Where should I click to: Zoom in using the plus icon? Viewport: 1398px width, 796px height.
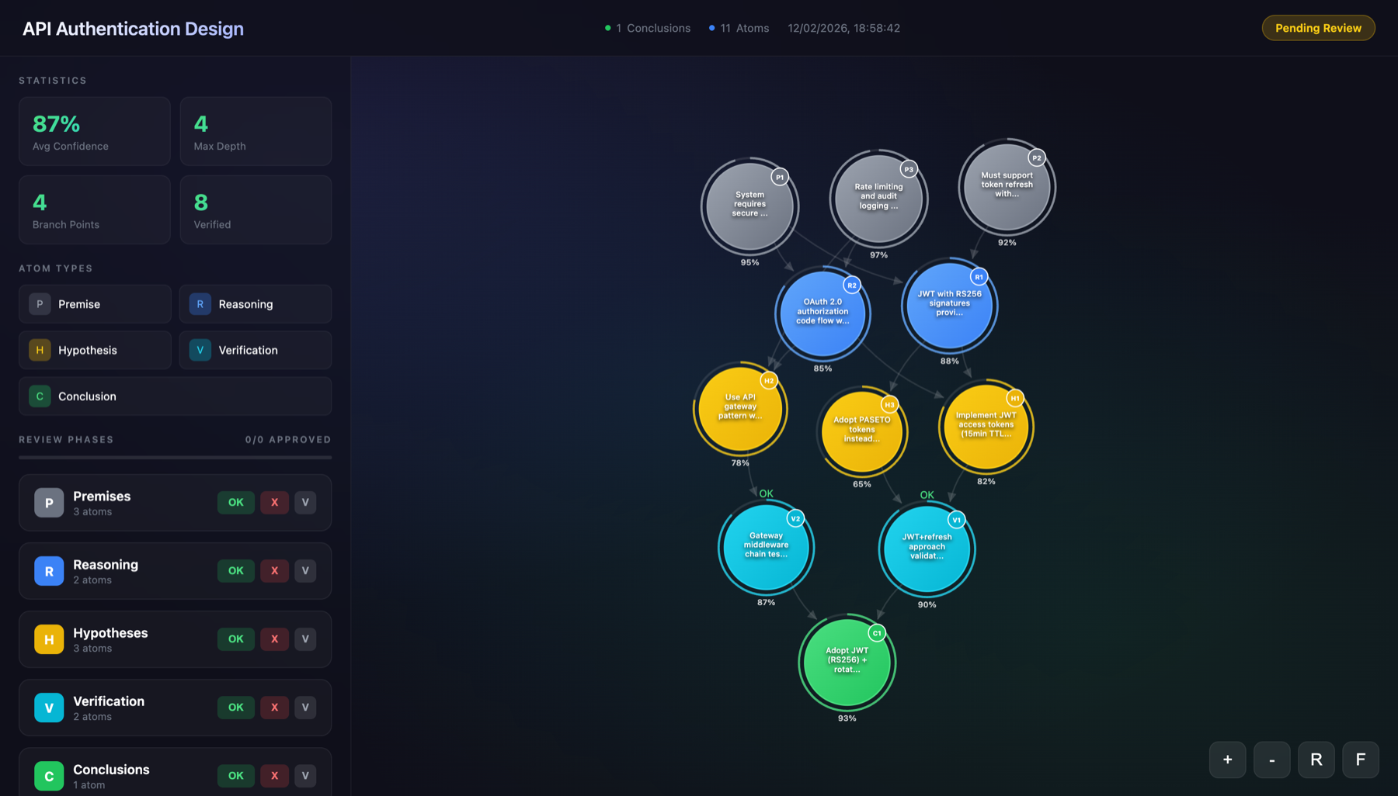coord(1227,760)
